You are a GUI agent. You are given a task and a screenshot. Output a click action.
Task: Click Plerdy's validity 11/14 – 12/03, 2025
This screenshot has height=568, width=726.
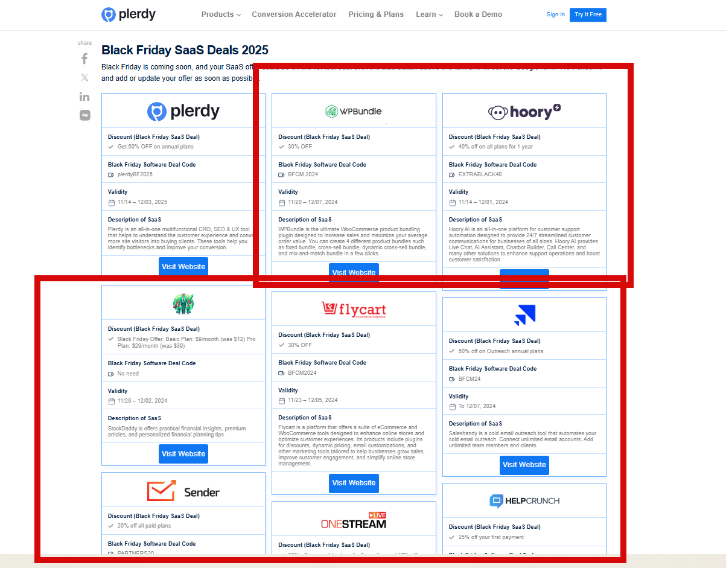click(x=142, y=202)
